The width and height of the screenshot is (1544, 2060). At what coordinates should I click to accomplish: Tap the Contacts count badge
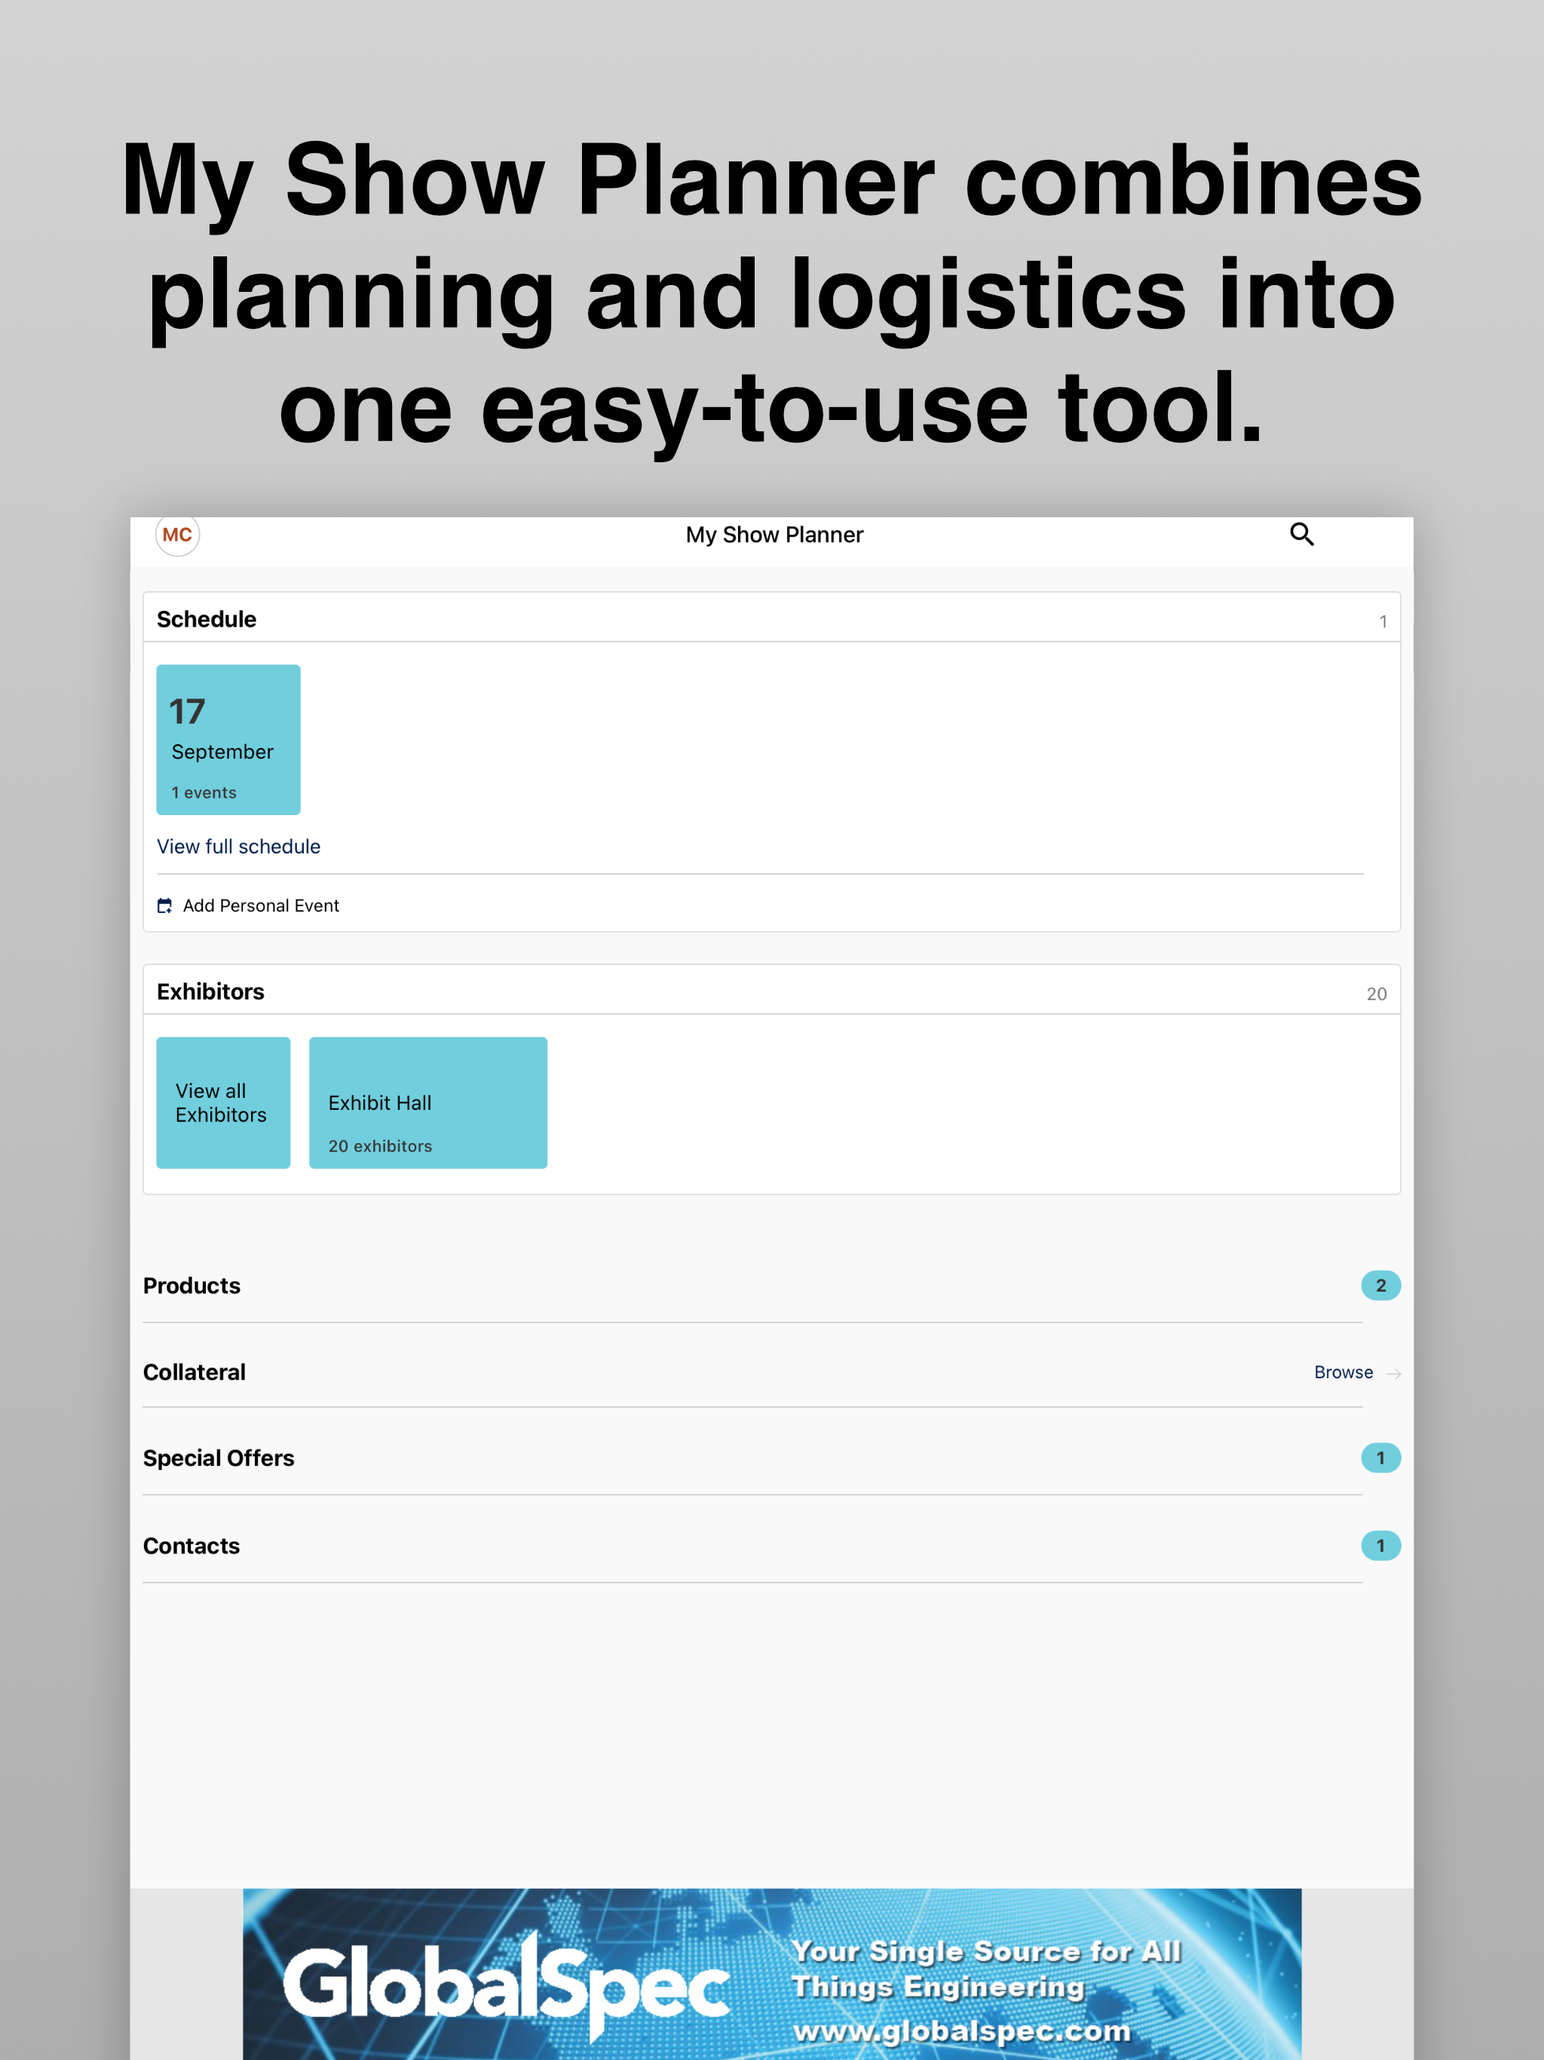tap(1380, 1545)
